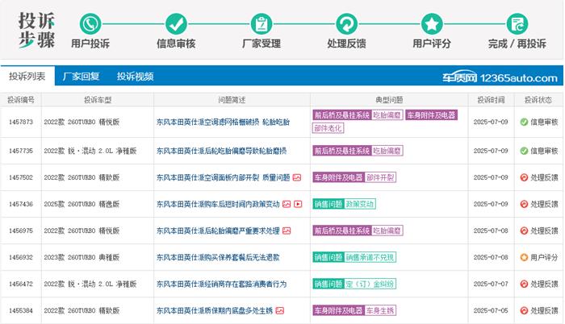This screenshot has height=324, width=565.
Task: Click red status icon for complaint 1456975
Action: (524, 231)
